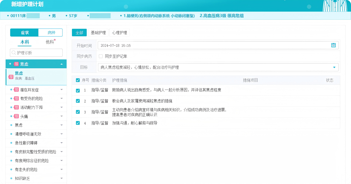Expand 清理呼吸道无效 diagnosis
The height and width of the screenshot is (184, 351).
[x=61, y=134]
